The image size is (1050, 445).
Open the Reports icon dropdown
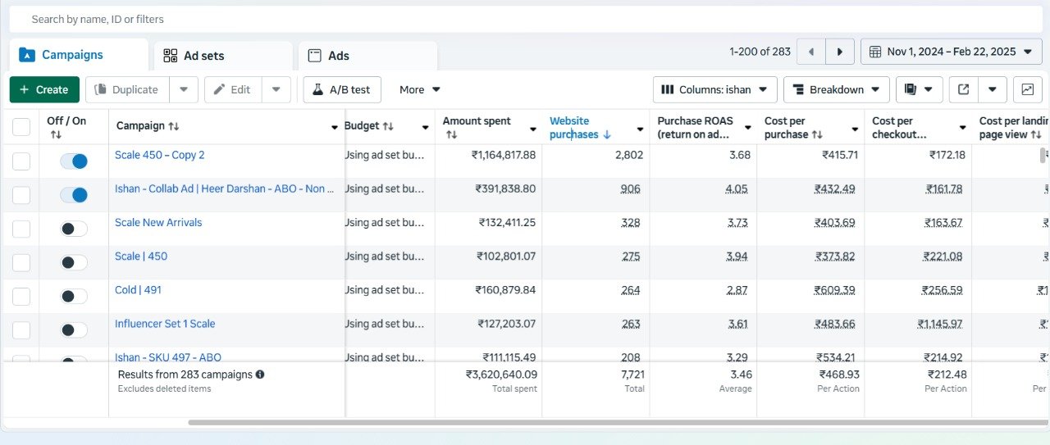918,89
